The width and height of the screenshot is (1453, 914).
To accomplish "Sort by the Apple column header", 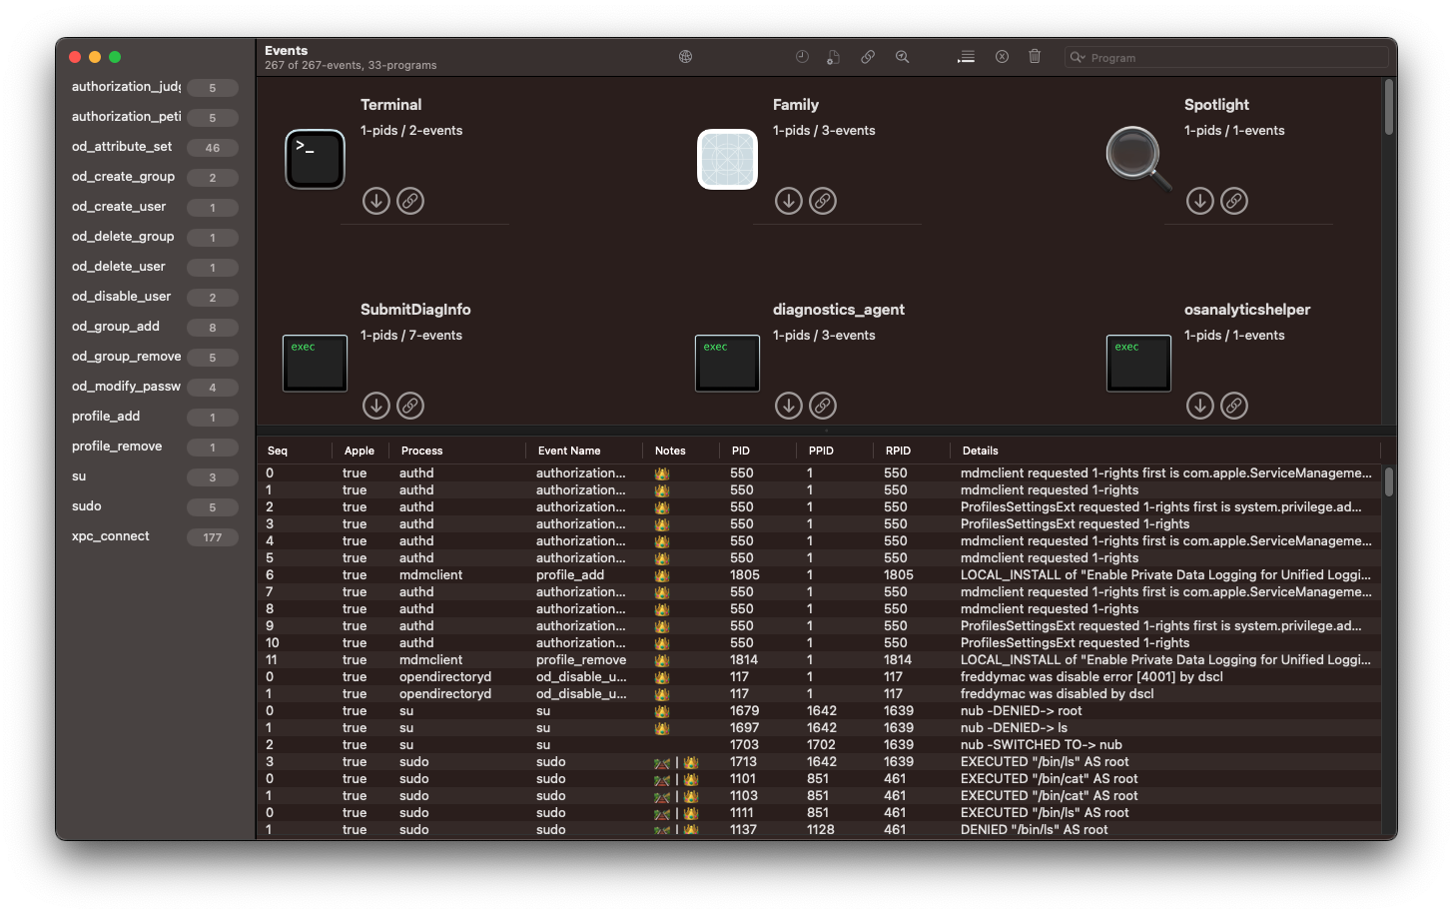I will tap(360, 451).
